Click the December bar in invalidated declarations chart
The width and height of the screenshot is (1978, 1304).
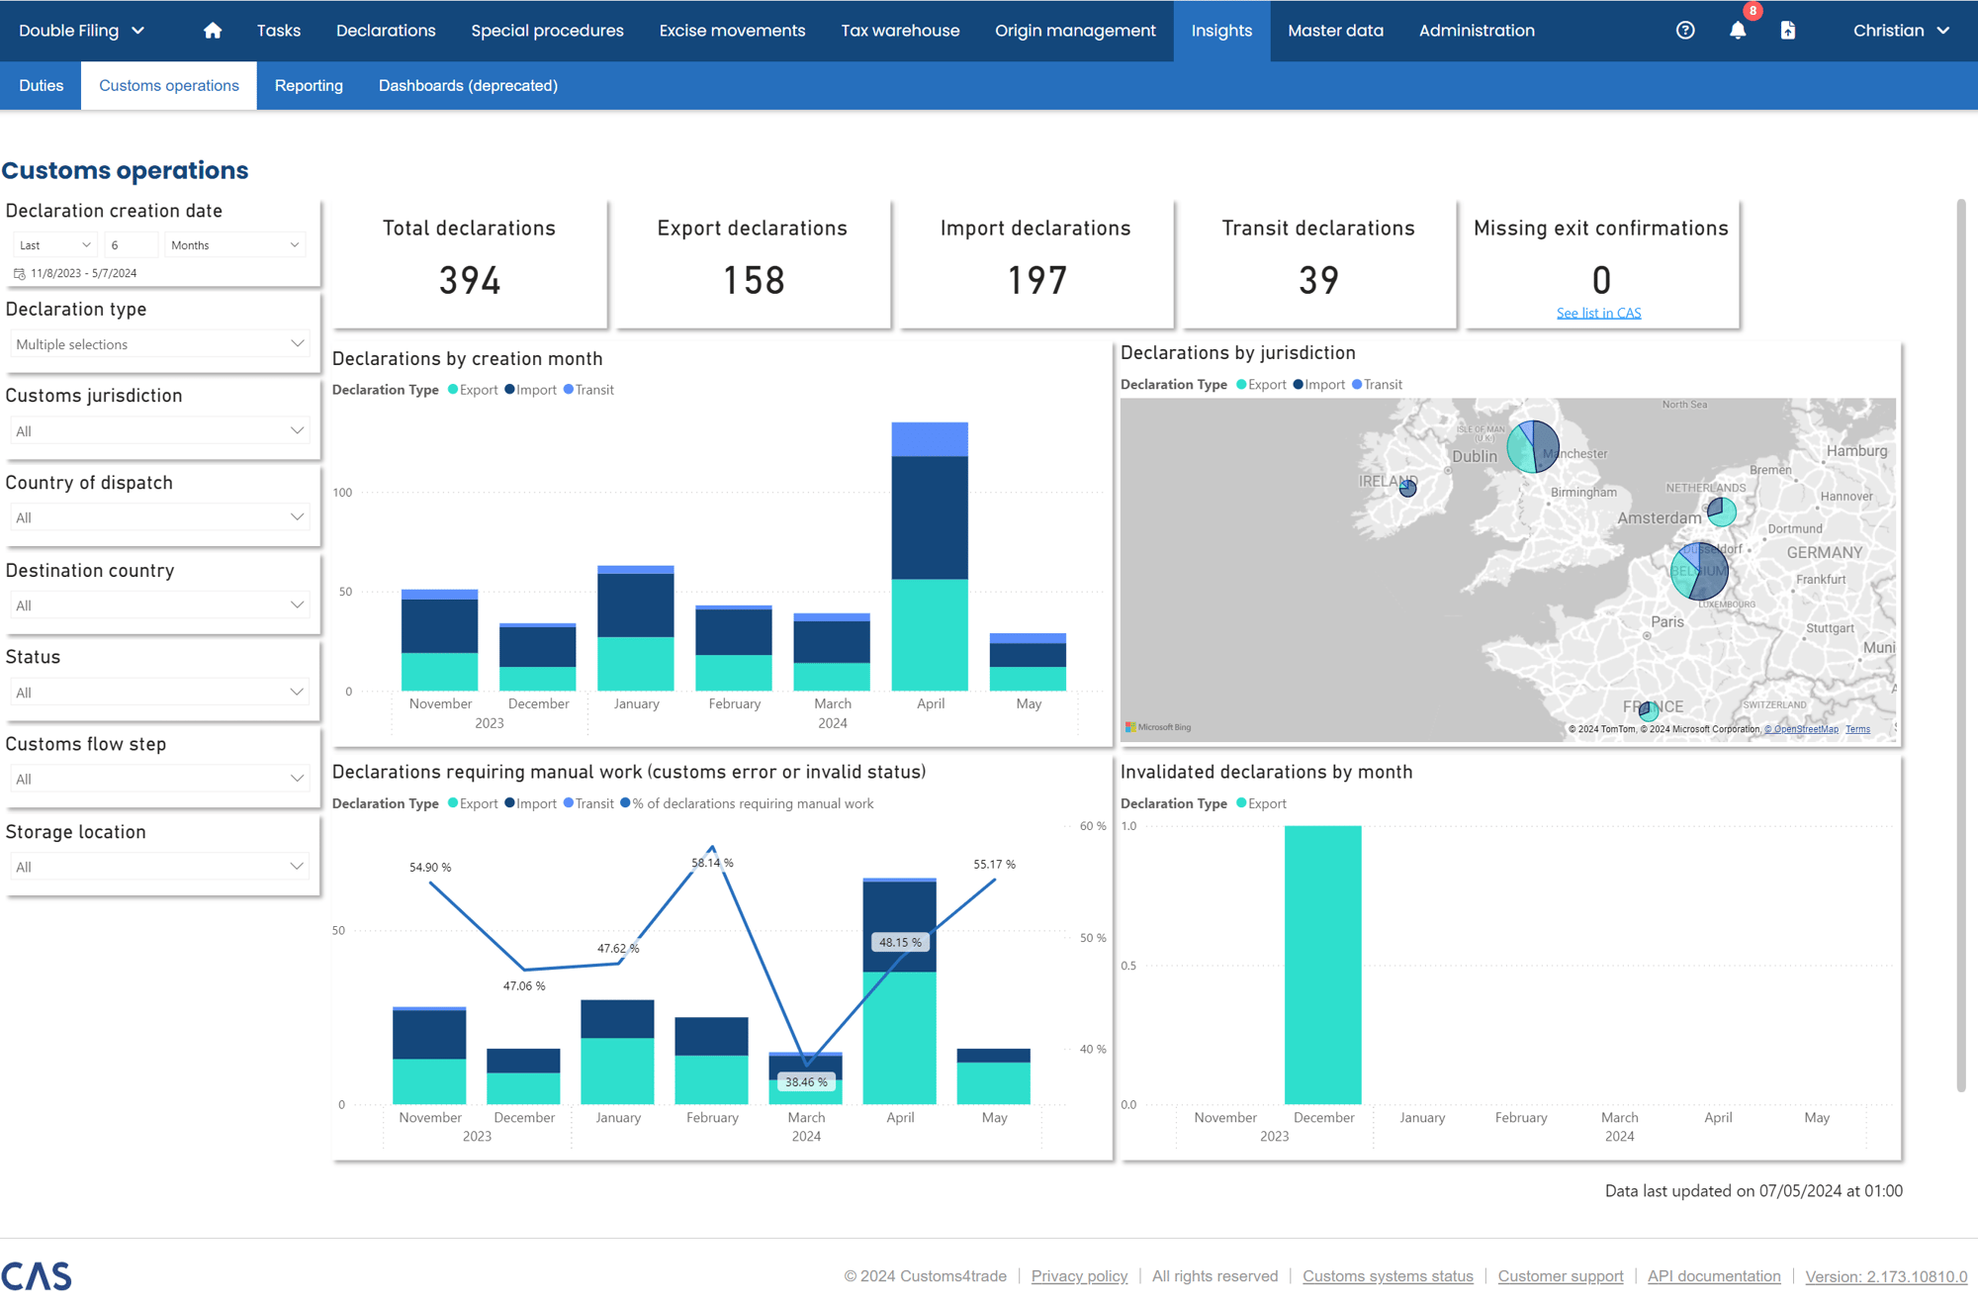(x=1322, y=965)
